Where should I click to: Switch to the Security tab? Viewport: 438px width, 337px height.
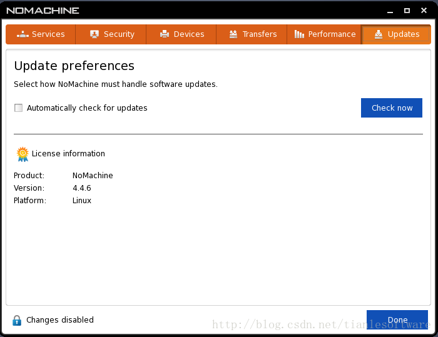(111, 34)
